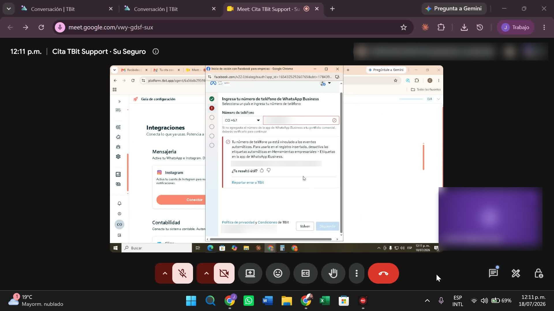Leave the call with the red hang-up button
554x311 pixels.
click(x=383, y=273)
